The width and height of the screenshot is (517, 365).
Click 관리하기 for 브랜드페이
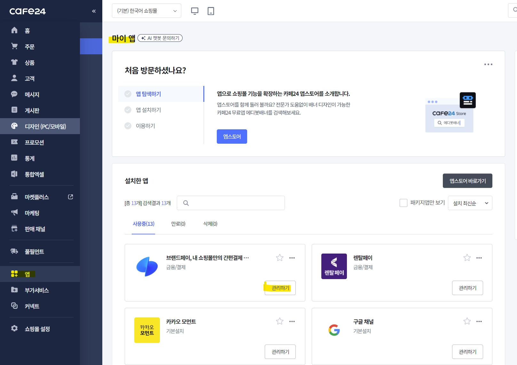(x=280, y=288)
